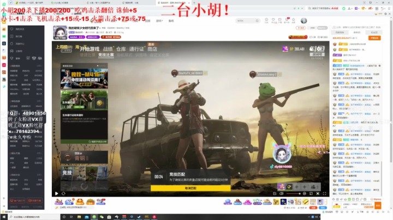
Task: Click the first gift icon below the video
Action: pyautogui.click(x=59, y=201)
